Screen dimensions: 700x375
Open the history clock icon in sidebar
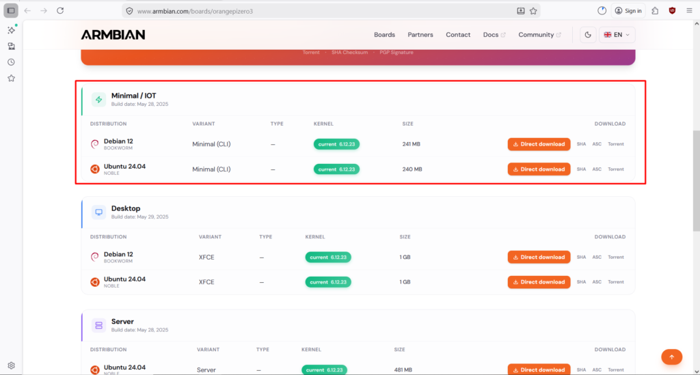(11, 62)
